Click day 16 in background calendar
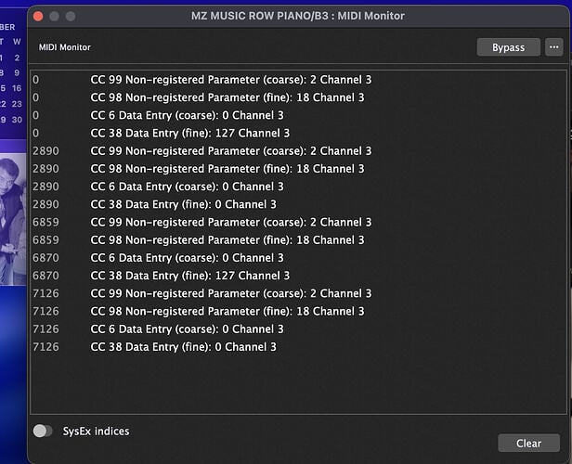The image size is (572, 464). pyautogui.click(x=17, y=88)
